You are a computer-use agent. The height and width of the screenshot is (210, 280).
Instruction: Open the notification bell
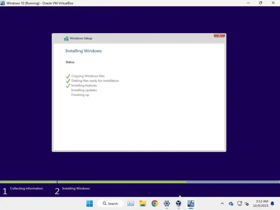point(273,203)
